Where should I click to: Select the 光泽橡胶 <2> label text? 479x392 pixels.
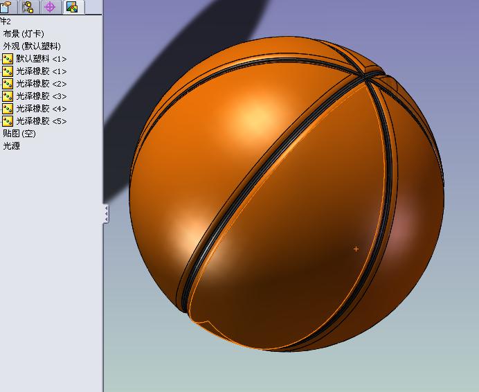pyautogui.click(x=42, y=84)
